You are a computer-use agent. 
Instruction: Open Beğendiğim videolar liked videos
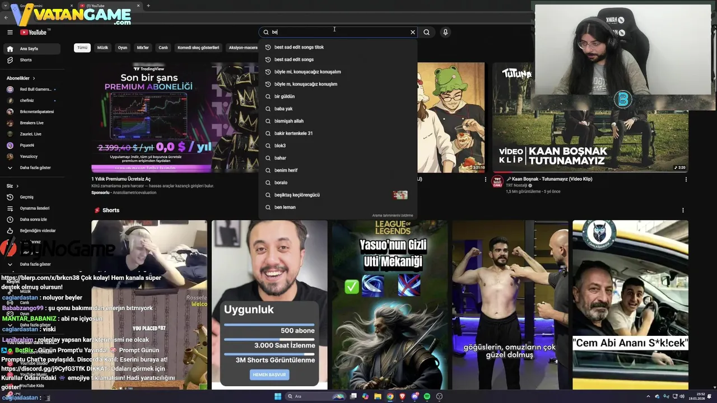pos(32,231)
